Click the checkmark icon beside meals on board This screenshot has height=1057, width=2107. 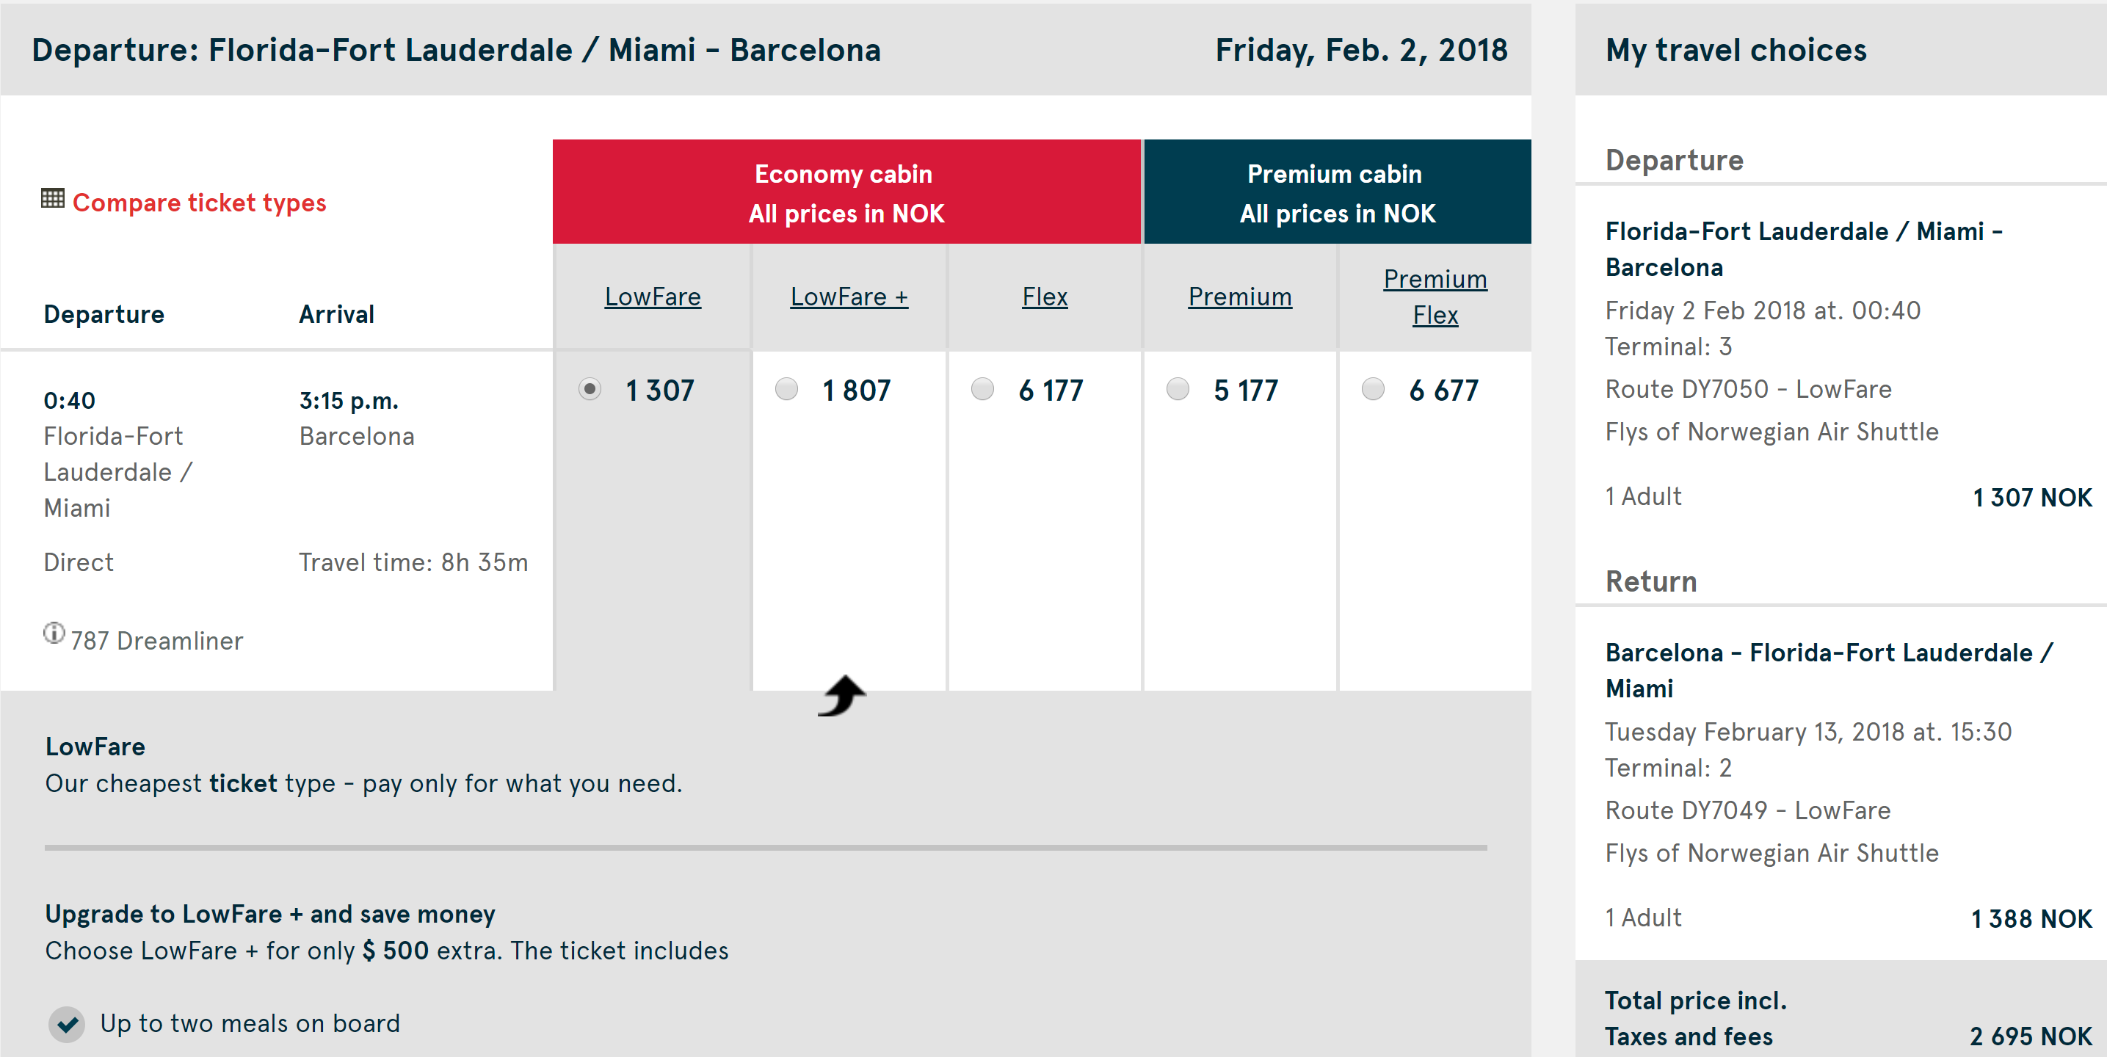pos(67,1023)
